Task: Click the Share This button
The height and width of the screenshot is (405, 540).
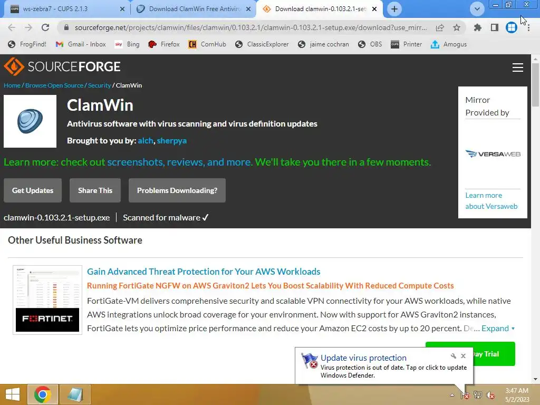Action: point(95,190)
